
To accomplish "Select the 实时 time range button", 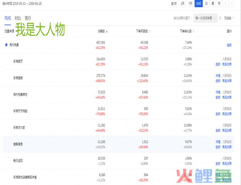I will pyautogui.click(x=174, y=3).
